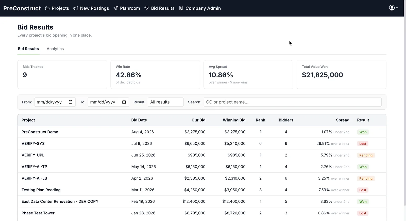Open calendar picker in From date field

(71, 102)
